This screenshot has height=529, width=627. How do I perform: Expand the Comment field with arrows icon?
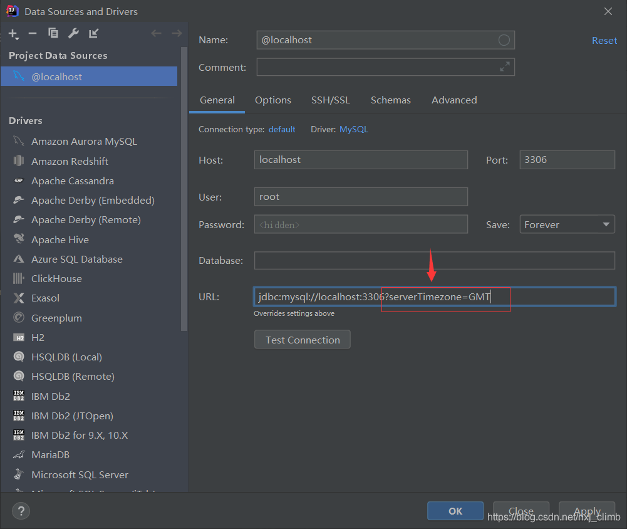click(x=505, y=67)
